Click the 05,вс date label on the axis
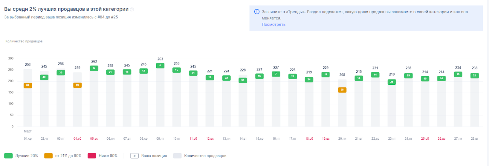 click(94, 139)
